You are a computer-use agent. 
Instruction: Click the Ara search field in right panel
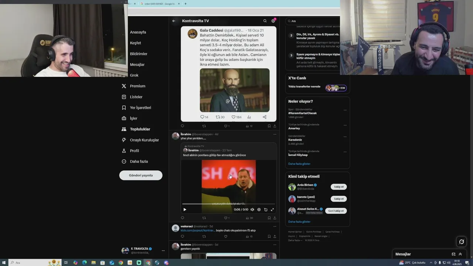[x=313, y=21]
